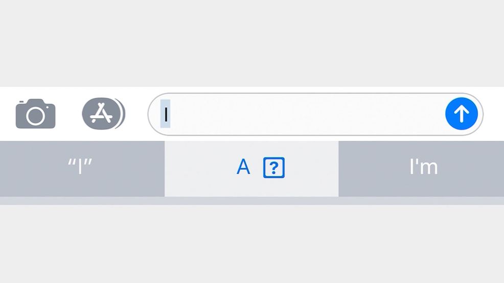The image size is (504, 283).
Task: Tap white toolbar space left of camera icon
Action: pyautogui.click(x=7, y=114)
